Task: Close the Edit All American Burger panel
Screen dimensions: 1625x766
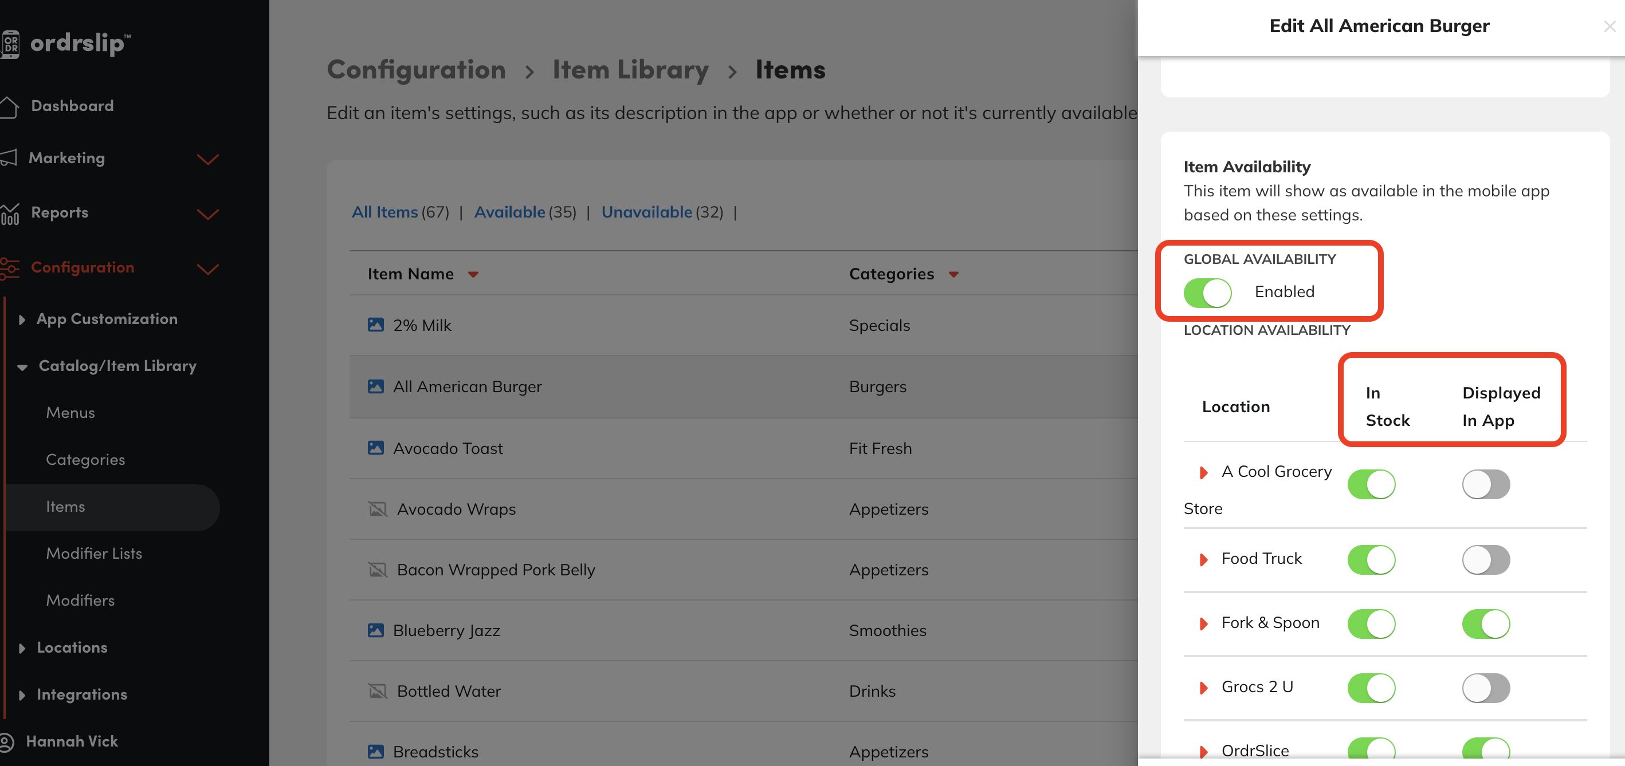Action: click(x=1609, y=26)
